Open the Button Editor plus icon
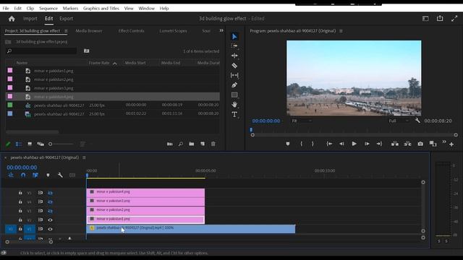Image resolution: width=463 pixels, height=260 pixels. coord(451,144)
